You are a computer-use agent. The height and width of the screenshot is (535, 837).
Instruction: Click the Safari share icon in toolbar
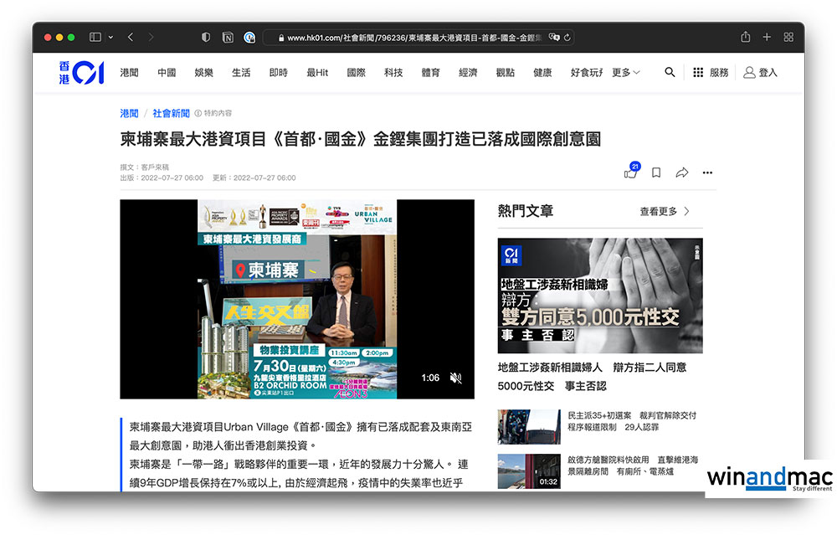coord(745,38)
